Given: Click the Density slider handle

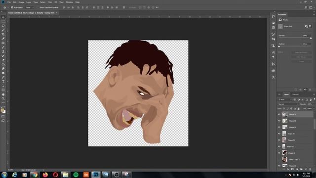Looking at the screenshot, I should (x=311, y=38).
